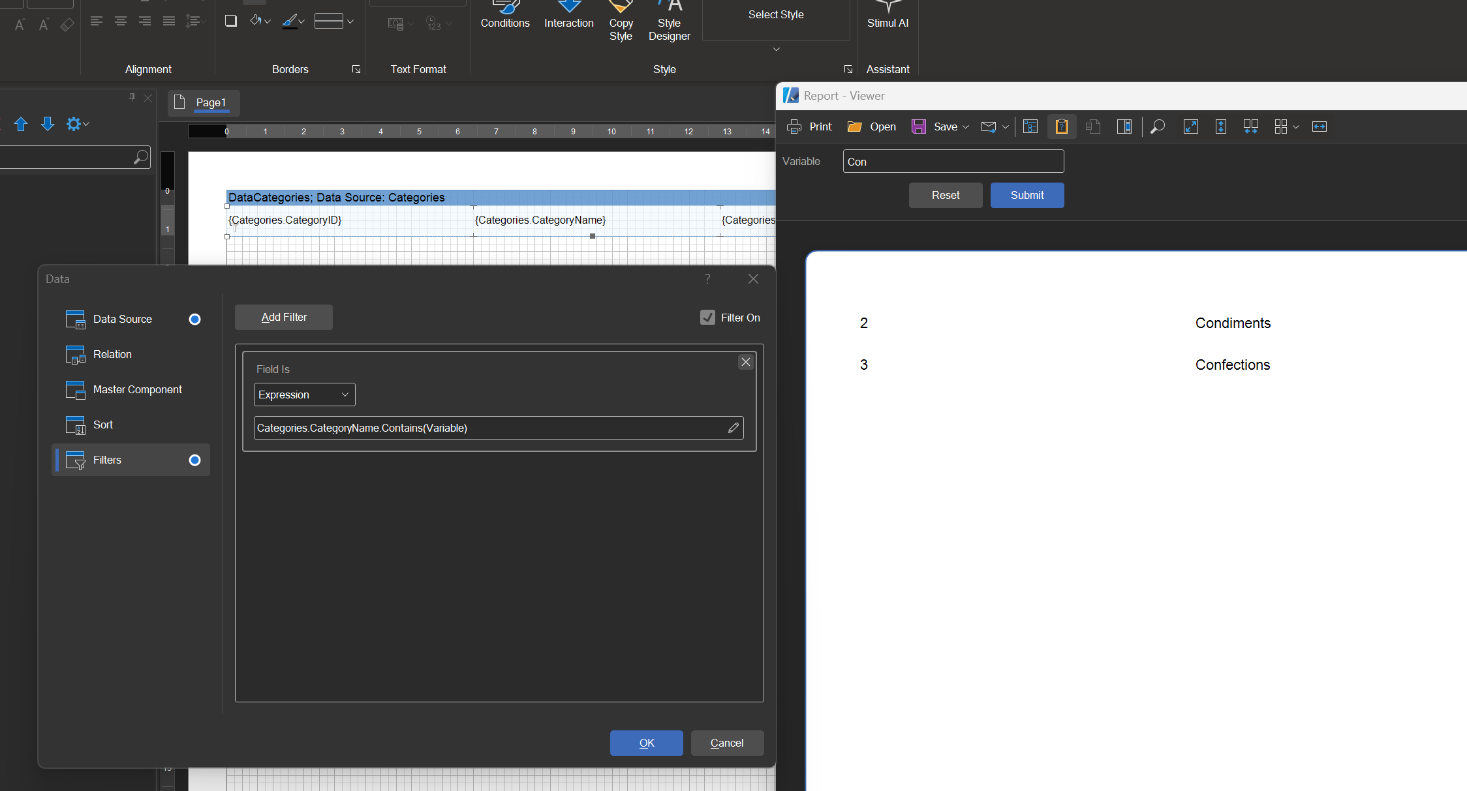
Task: Click the Conditions ribbon button
Action: (505, 16)
